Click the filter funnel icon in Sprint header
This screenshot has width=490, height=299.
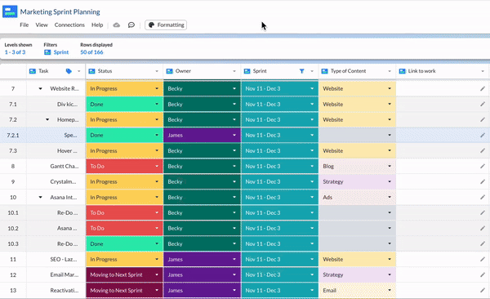coord(302,71)
